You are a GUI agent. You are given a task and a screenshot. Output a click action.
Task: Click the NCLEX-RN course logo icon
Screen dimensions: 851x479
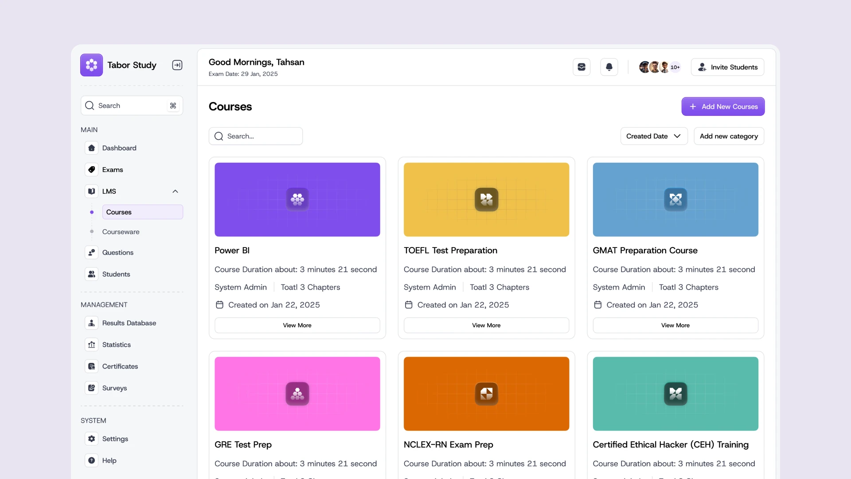point(486,394)
